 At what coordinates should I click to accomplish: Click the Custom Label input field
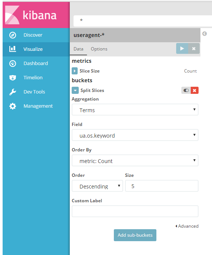click(135, 211)
